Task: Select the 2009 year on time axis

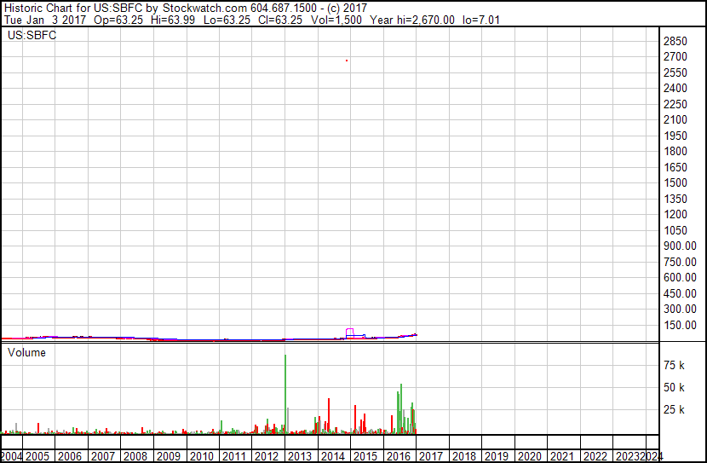Action: coord(169,456)
